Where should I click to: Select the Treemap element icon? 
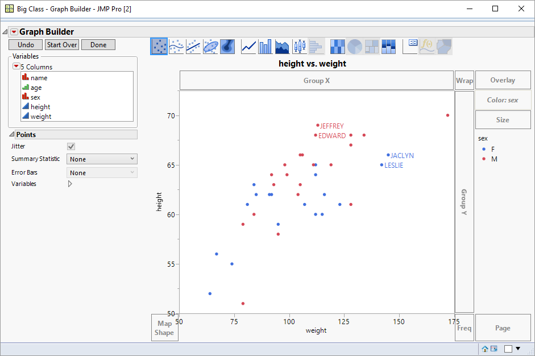[x=372, y=46]
